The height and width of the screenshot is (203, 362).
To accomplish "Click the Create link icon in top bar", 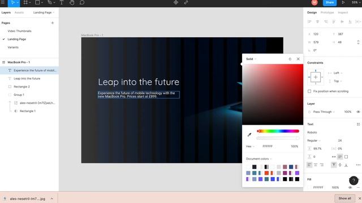I will (186, 2).
